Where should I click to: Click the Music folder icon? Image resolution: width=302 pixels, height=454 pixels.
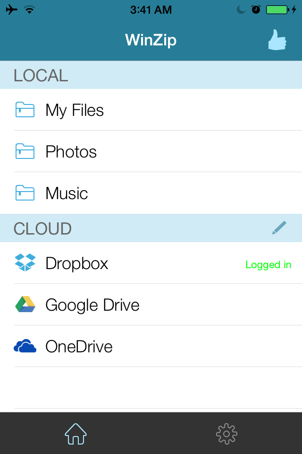tap(25, 193)
